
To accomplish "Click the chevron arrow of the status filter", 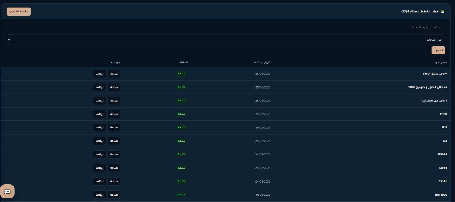I will click(9, 39).
